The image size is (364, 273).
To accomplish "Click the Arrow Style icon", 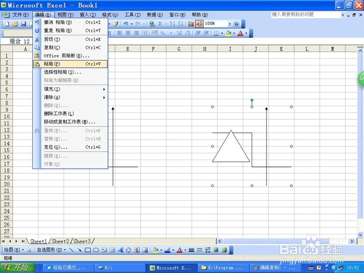I will [208, 250].
